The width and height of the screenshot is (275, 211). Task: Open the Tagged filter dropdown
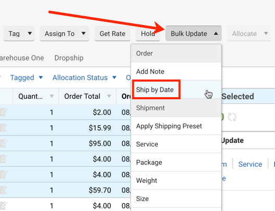27,77
